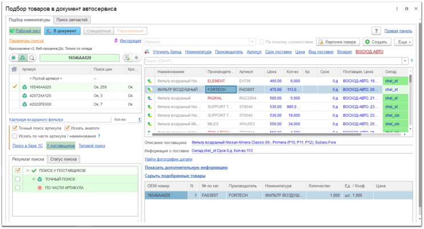Check the ПО ЧАСТИ АРТИКУЛА result checkbox

[18, 188]
